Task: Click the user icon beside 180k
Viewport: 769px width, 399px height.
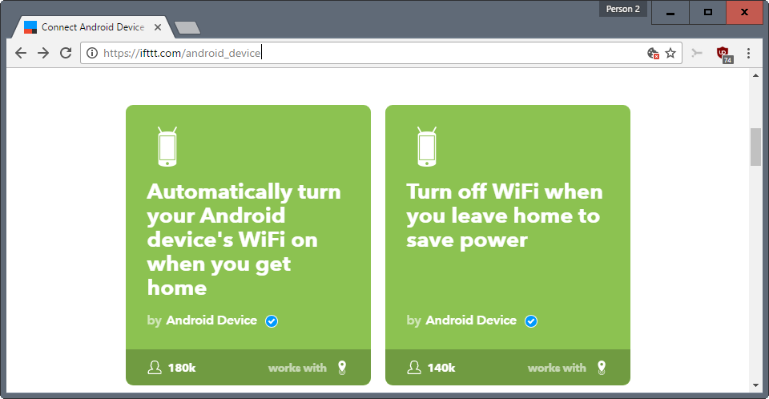Action: tap(155, 368)
